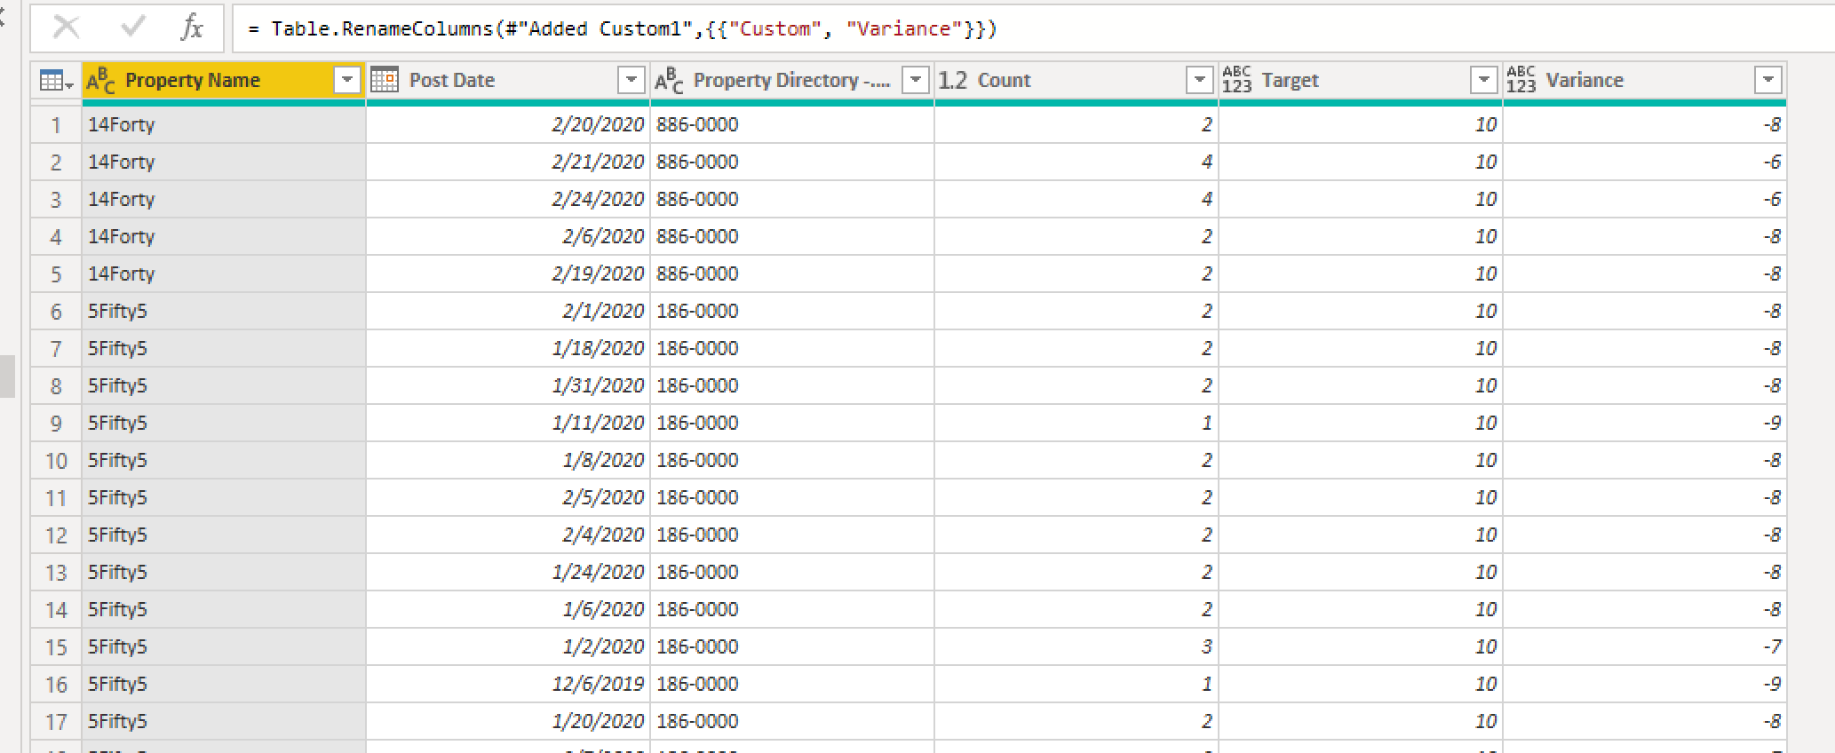Open Property Directory column filter dropdown
1835x753 pixels.
916,81
